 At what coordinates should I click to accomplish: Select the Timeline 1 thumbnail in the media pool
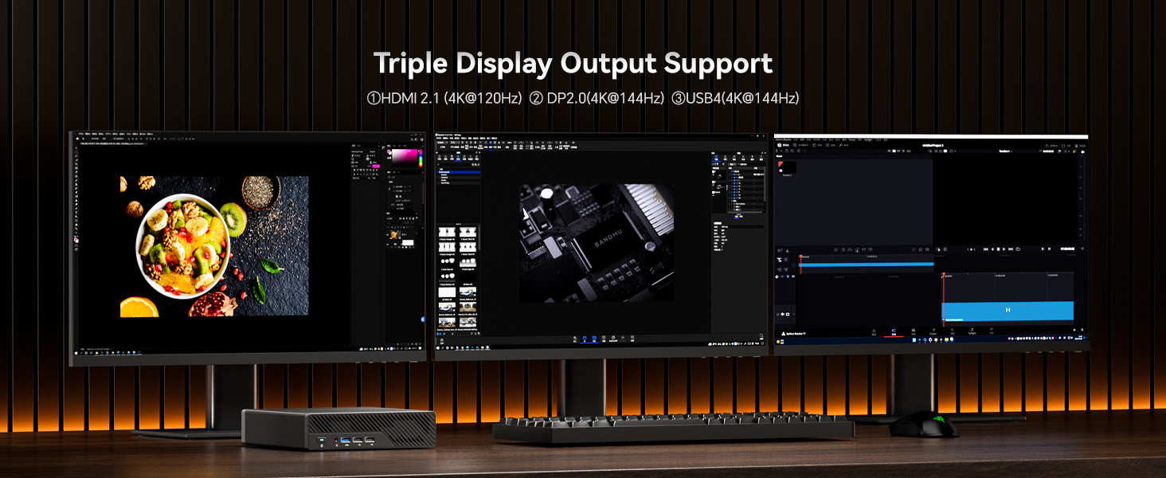pyautogui.click(x=787, y=168)
